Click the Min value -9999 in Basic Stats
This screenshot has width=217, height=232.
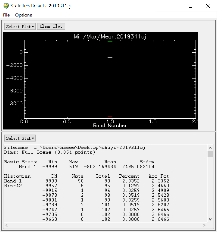coord(50,167)
